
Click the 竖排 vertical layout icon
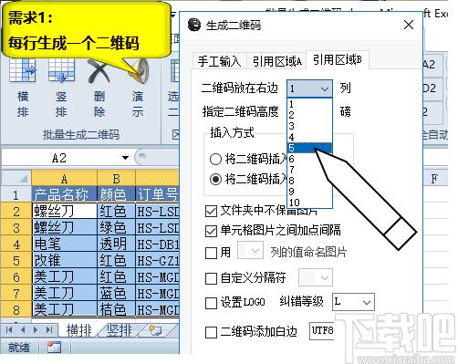[x=61, y=70]
